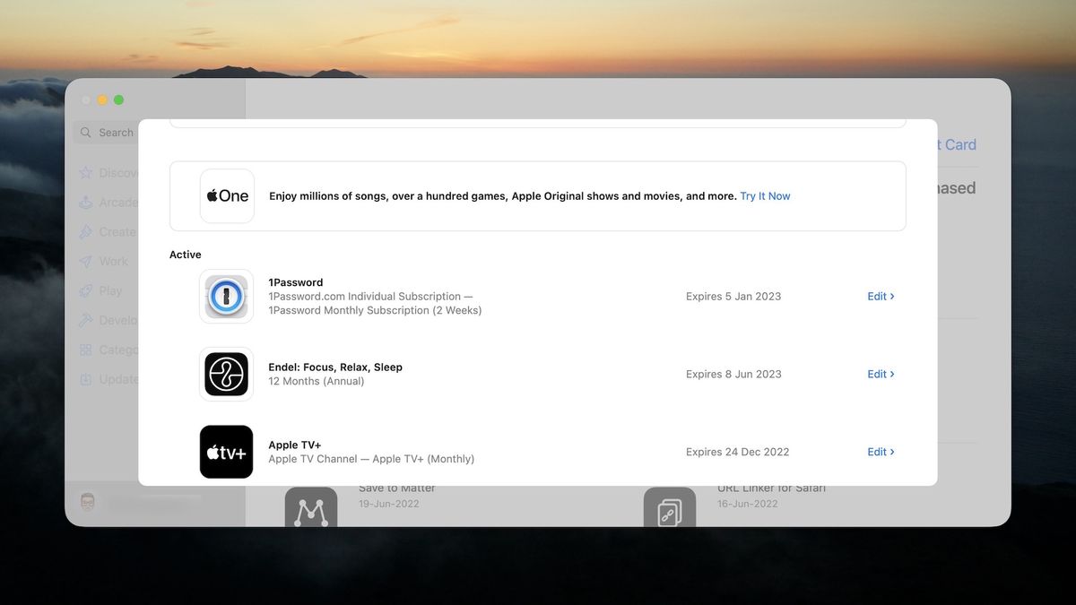Click the URL Linker for Safari icon

click(x=670, y=511)
